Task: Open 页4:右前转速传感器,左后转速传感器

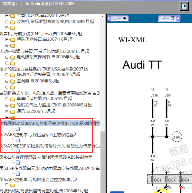Action: click(46, 157)
